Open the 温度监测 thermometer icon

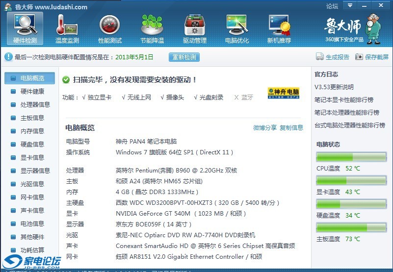coord(67,28)
